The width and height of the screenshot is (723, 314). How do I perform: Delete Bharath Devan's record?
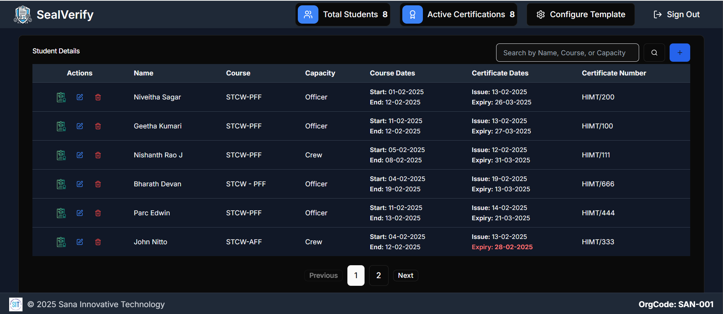pyautogui.click(x=98, y=184)
